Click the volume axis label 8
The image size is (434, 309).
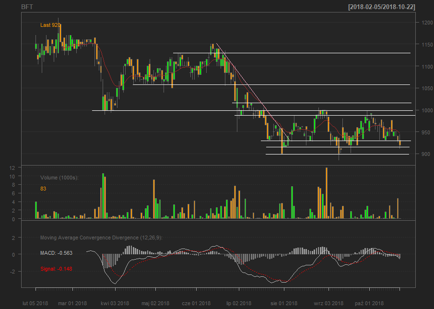click(x=13, y=185)
